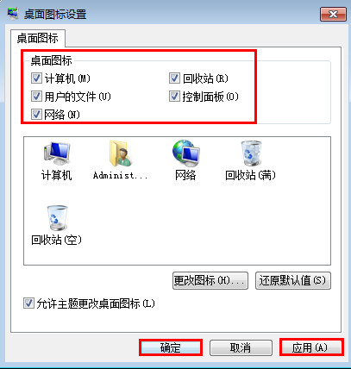Select the 回收站(空) empty recycle bin icon
This screenshot has width=351, height=369.
tap(57, 218)
